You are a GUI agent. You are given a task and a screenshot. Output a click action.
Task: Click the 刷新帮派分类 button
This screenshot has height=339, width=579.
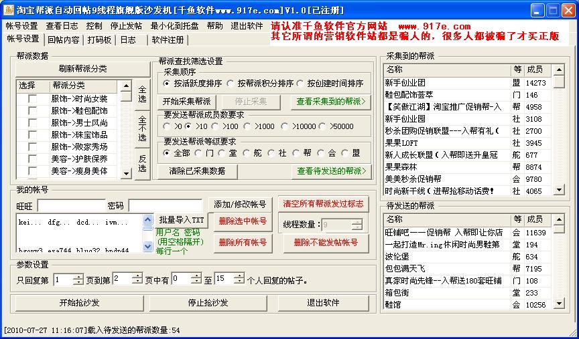coord(72,69)
